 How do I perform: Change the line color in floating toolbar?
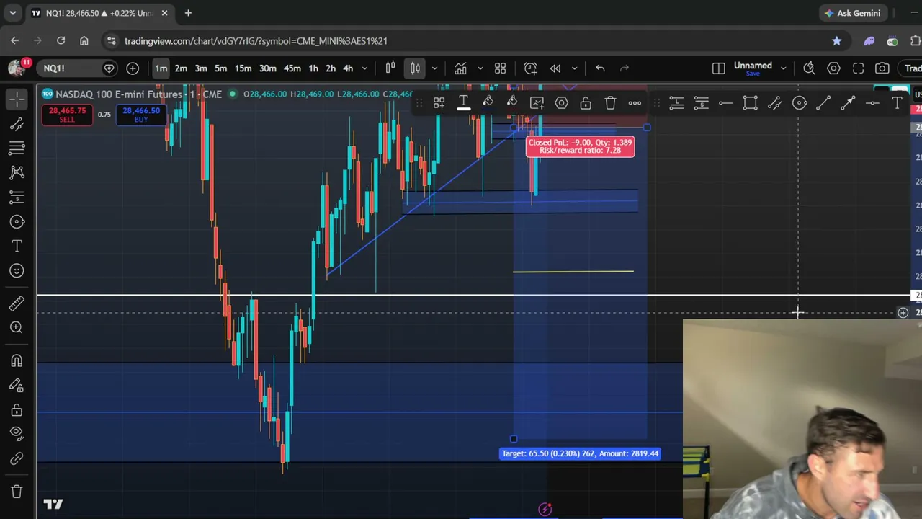click(488, 103)
